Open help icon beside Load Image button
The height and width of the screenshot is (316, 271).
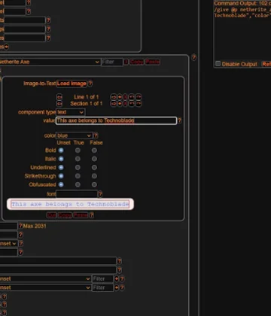click(90, 84)
